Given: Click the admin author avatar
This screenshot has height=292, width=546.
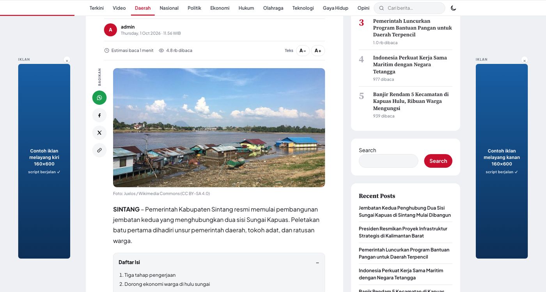Looking at the screenshot, I should pyautogui.click(x=110, y=30).
